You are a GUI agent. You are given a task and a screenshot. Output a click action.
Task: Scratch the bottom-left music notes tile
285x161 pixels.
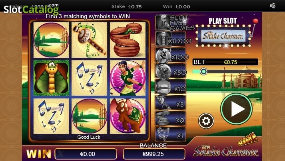[51, 116]
